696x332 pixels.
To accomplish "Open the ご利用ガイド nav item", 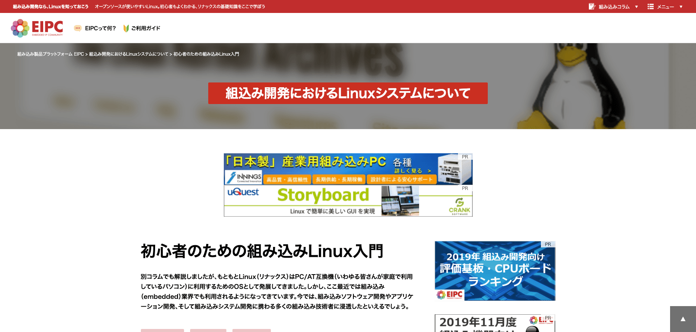I will pyautogui.click(x=146, y=28).
